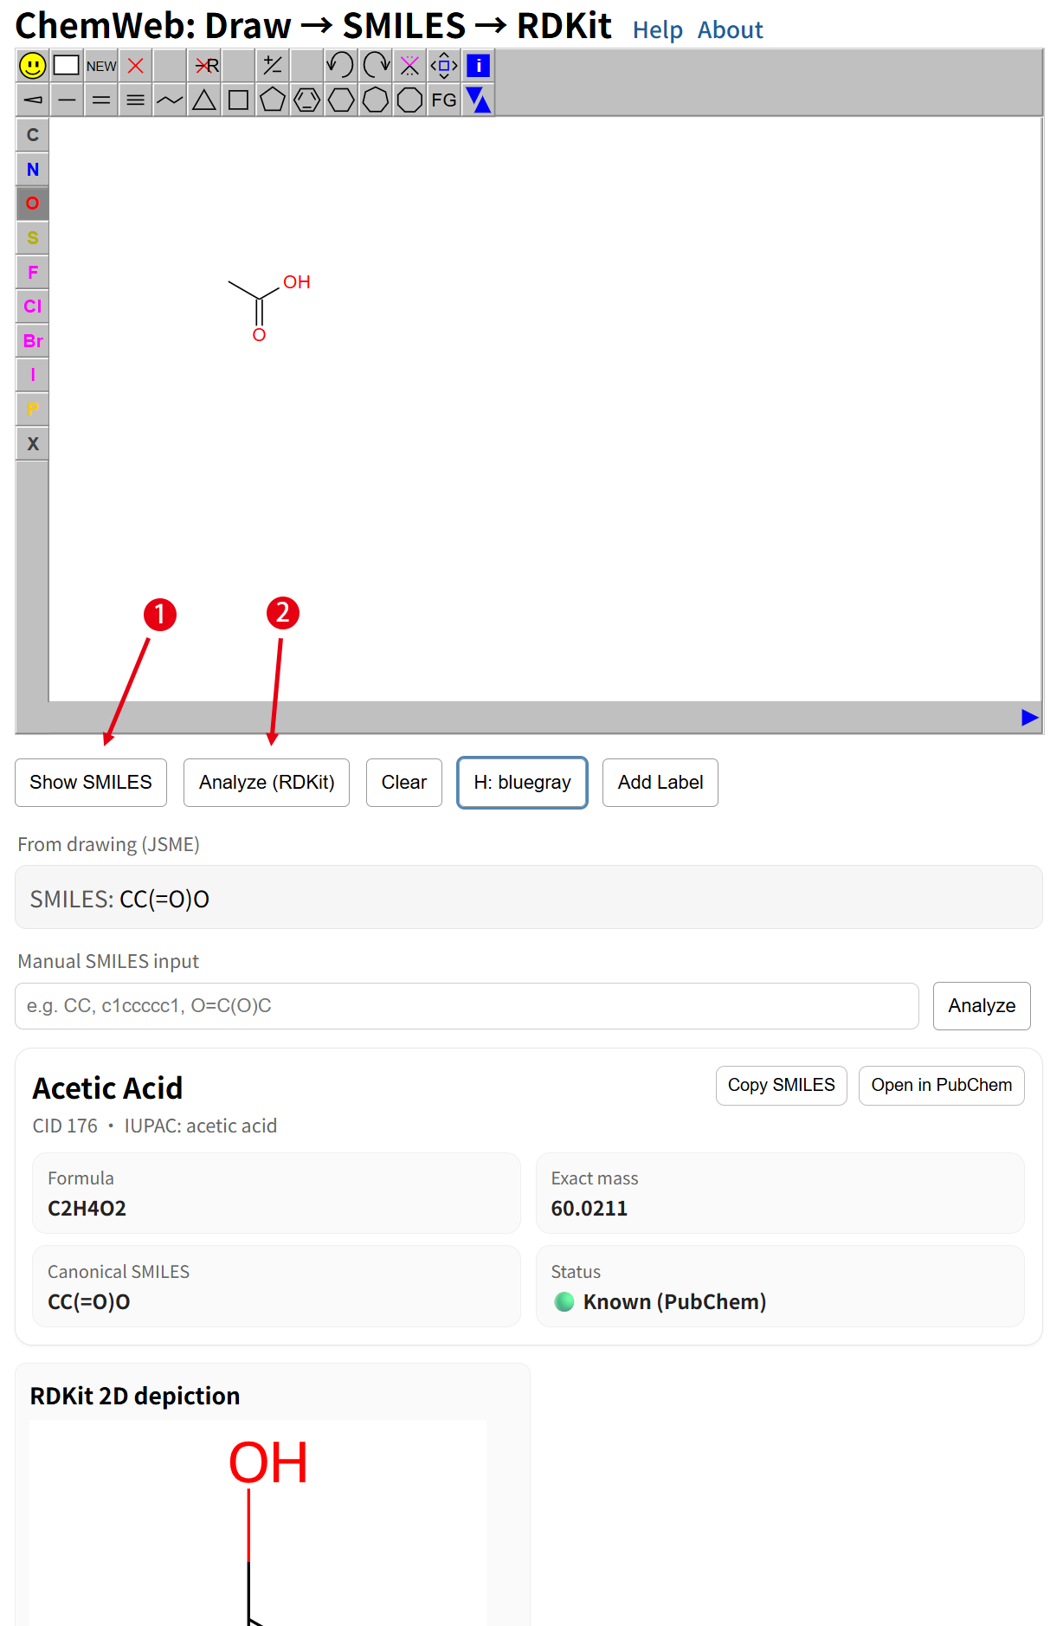Click the blue info icon

(x=479, y=66)
